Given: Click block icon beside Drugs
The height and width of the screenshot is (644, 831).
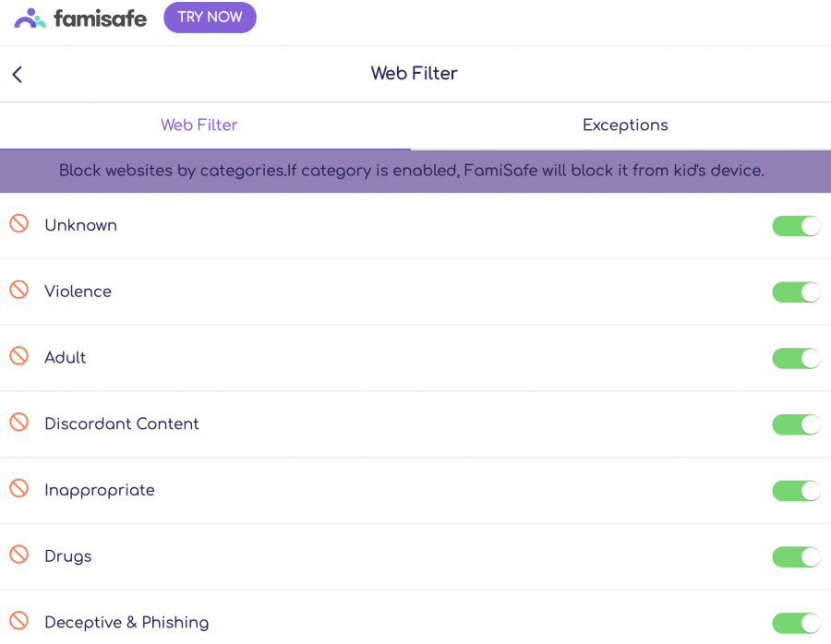Looking at the screenshot, I should [19, 555].
